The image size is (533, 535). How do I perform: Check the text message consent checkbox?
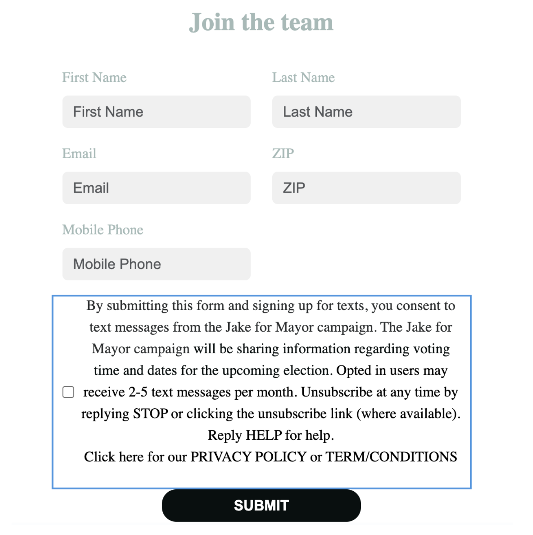(x=68, y=392)
